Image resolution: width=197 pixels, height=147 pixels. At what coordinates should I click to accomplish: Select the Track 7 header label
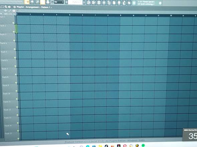5,69
